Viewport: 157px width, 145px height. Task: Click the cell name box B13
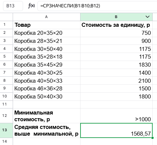13,6
